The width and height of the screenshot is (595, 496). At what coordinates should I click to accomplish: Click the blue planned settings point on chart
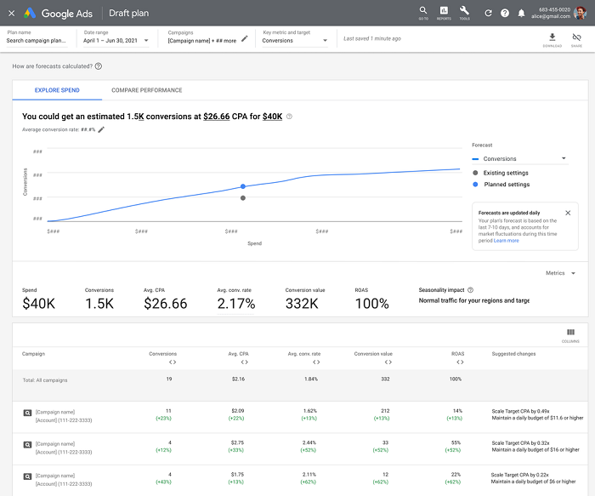pyautogui.click(x=243, y=186)
